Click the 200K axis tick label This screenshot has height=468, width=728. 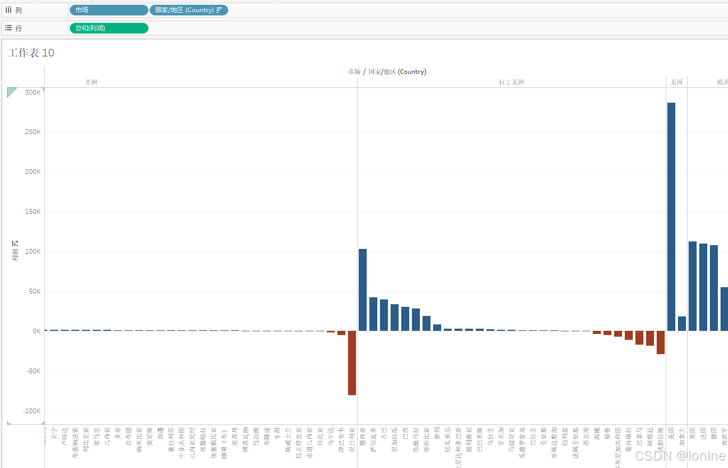click(x=33, y=172)
